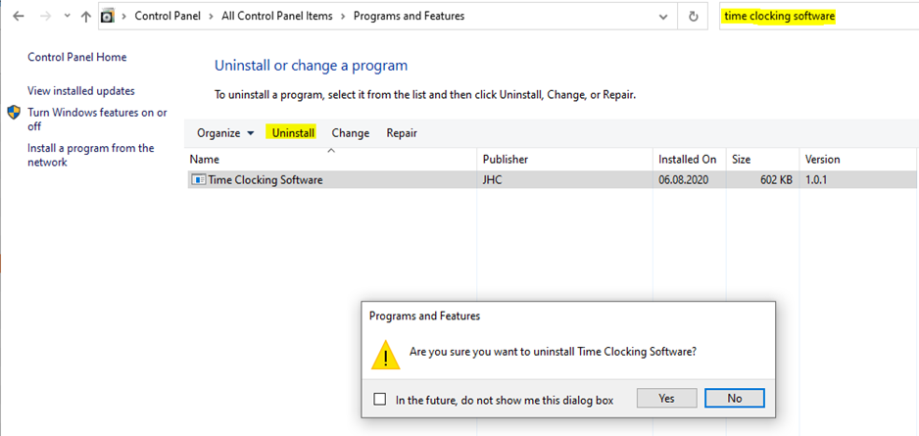Sort the list by Publisher column header

pos(506,159)
